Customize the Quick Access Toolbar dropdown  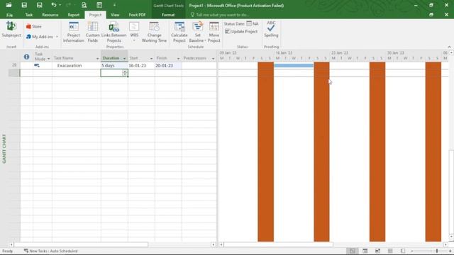coord(114,5)
